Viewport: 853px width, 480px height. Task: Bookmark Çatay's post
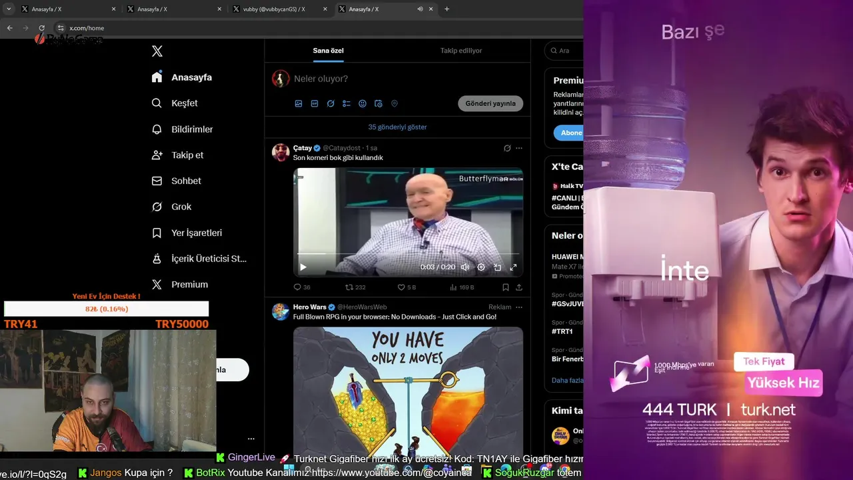506,287
